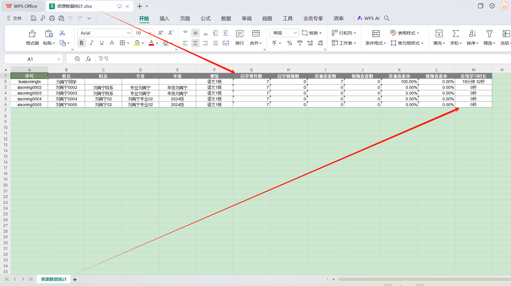Expand the Name Box A1 dropdown
The width and height of the screenshot is (511, 286).
tap(59, 59)
